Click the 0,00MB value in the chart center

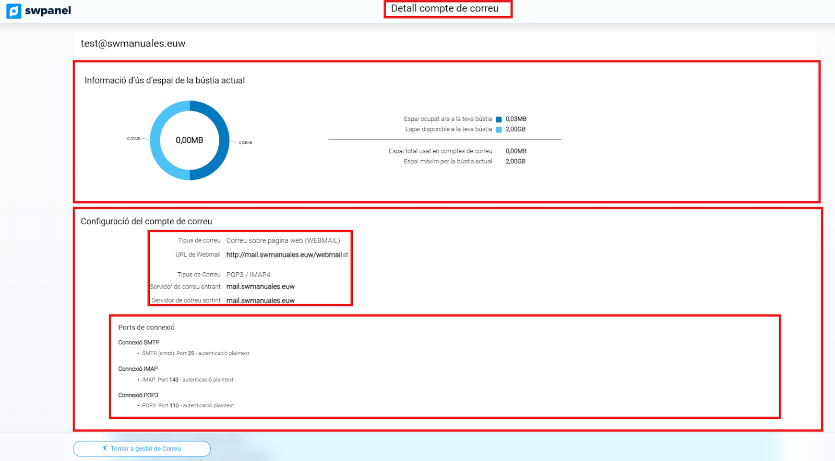[189, 140]
